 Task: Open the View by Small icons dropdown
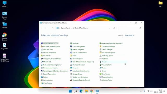pyautogui.click(x=129, y=36)
